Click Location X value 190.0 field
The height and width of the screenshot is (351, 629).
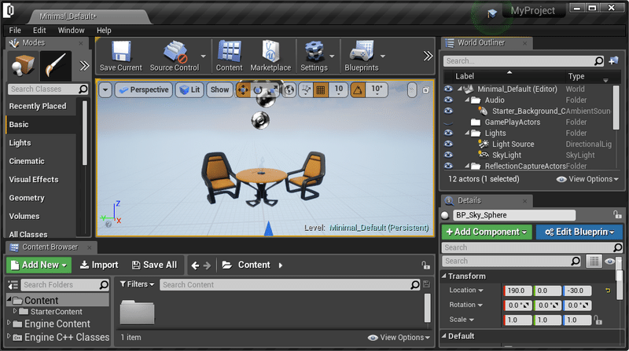[x=518, y=291]
